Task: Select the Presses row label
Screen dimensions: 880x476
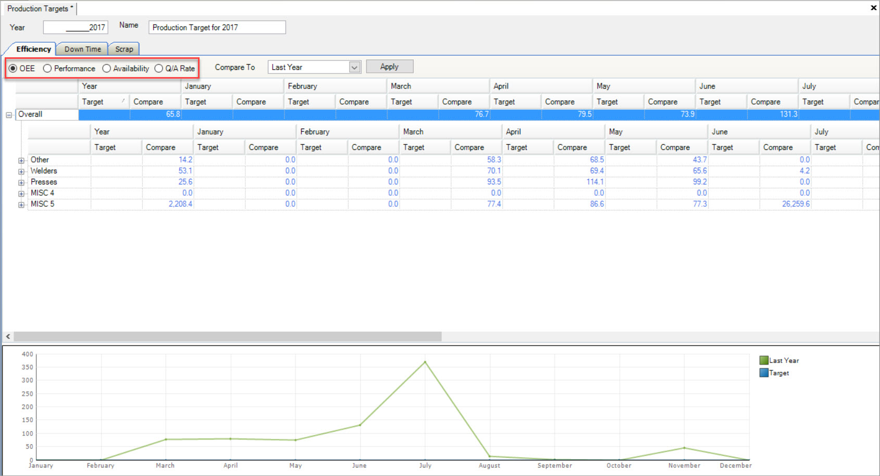Action: pyautogui.click(x=44, y=182)
